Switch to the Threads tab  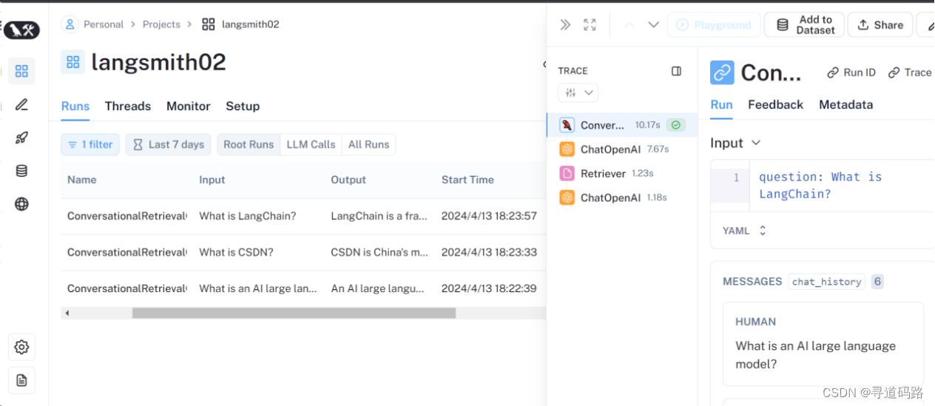pos(128,106)
